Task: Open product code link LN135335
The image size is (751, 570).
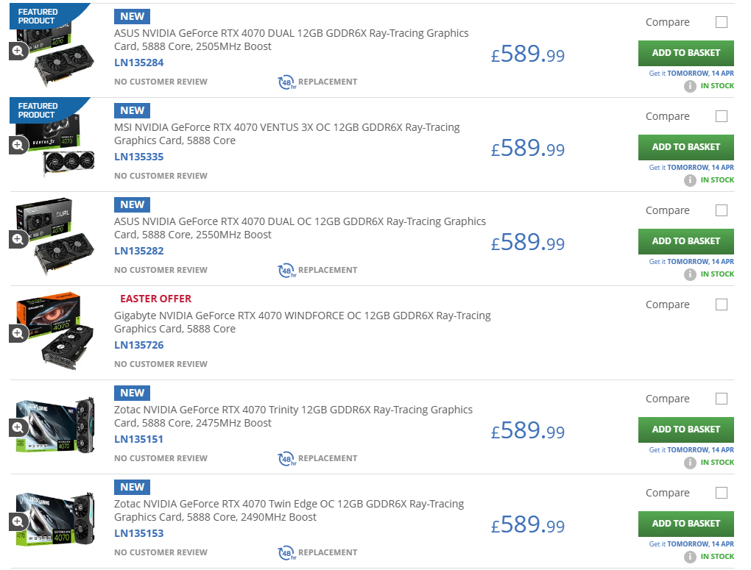Action: [x=139, y=157]
